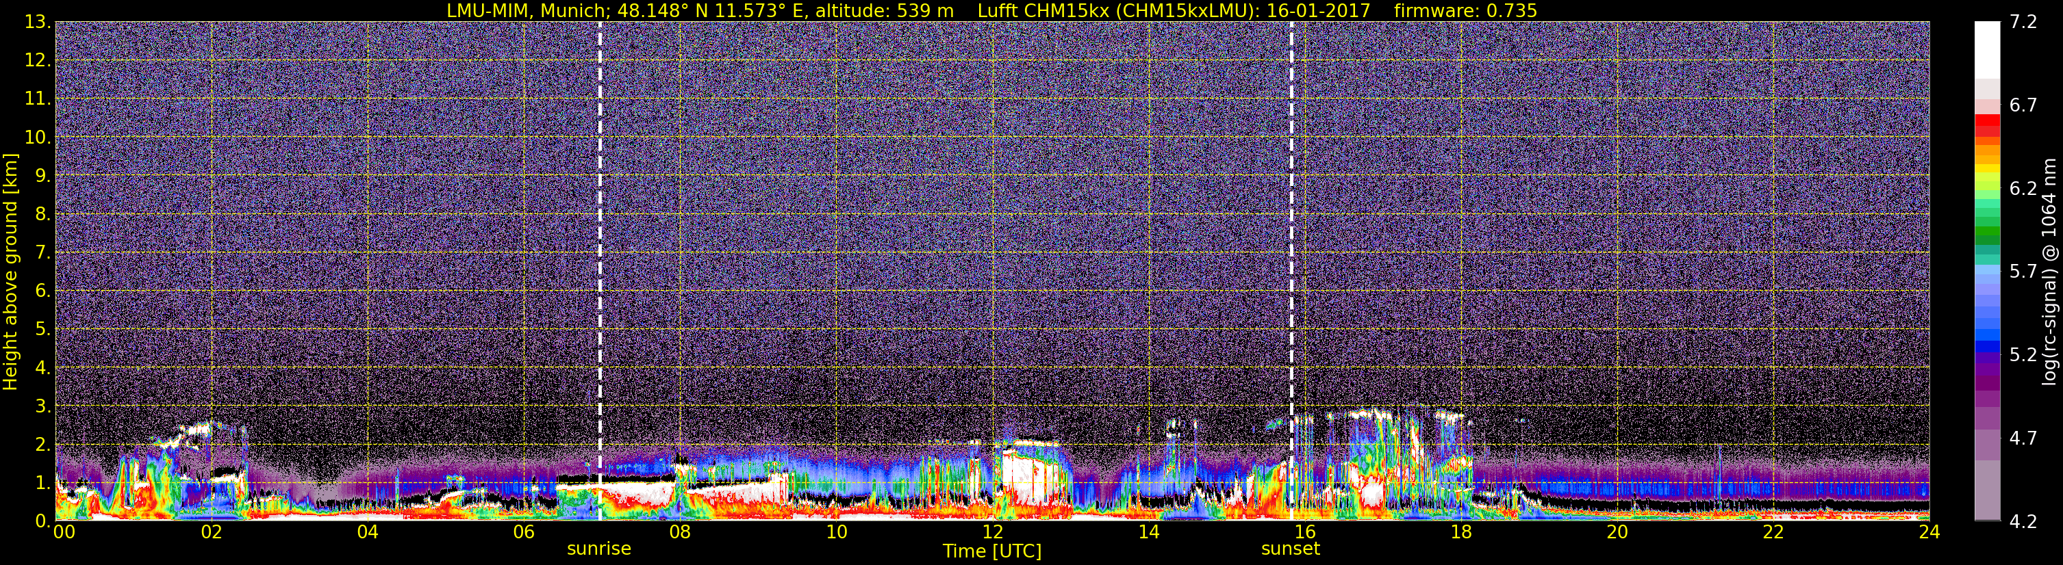Click the '22' time axis tick label
The height and width of the screenshot is (565, 2063).
tap(1773, 532)
